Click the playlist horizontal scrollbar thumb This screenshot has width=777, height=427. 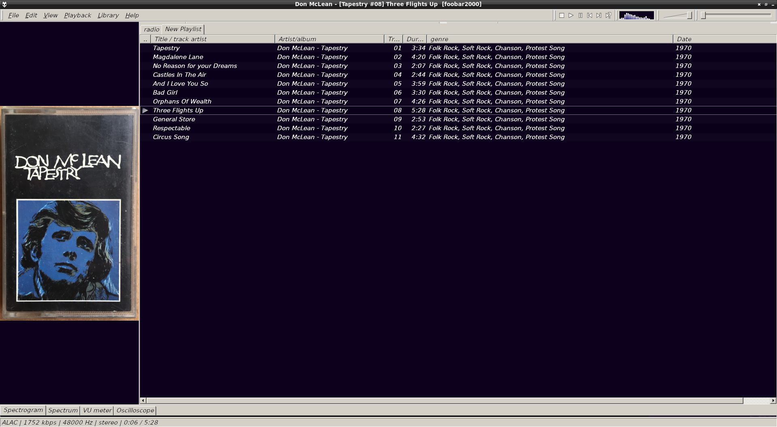[444, 400]
